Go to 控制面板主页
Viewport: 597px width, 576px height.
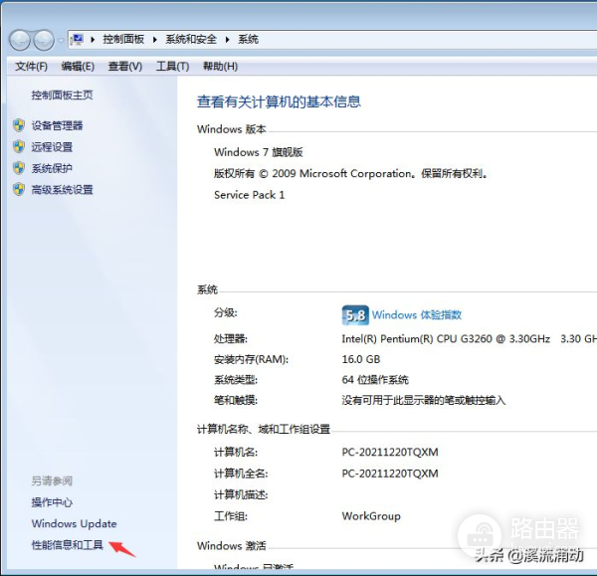pyautogui.click(x=62, y=96)
